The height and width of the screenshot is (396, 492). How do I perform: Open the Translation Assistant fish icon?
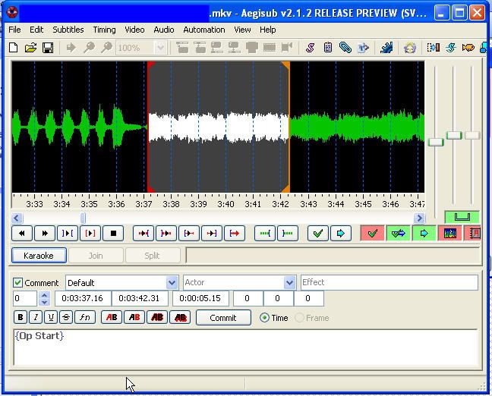[468, 48]
